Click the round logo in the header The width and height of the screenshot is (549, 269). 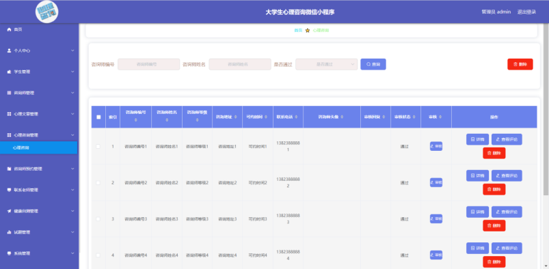pyautogui.click(x=47, y=12)
